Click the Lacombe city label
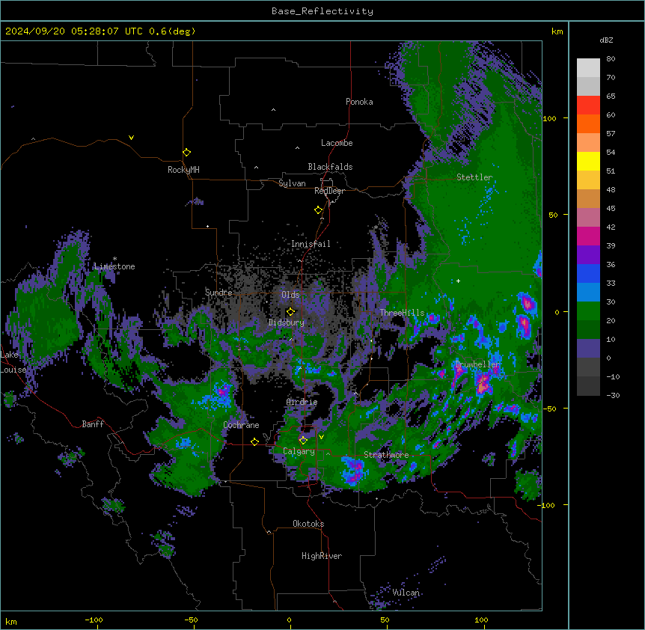Screen dimensions: 645x630 coord(337,143)
